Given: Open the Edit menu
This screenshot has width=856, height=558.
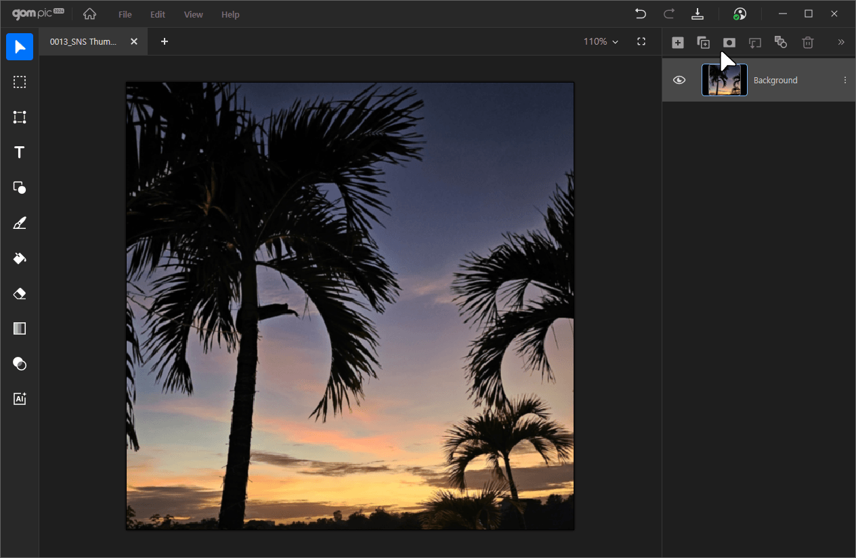Looking at the screenshot, I should point(158,14).
